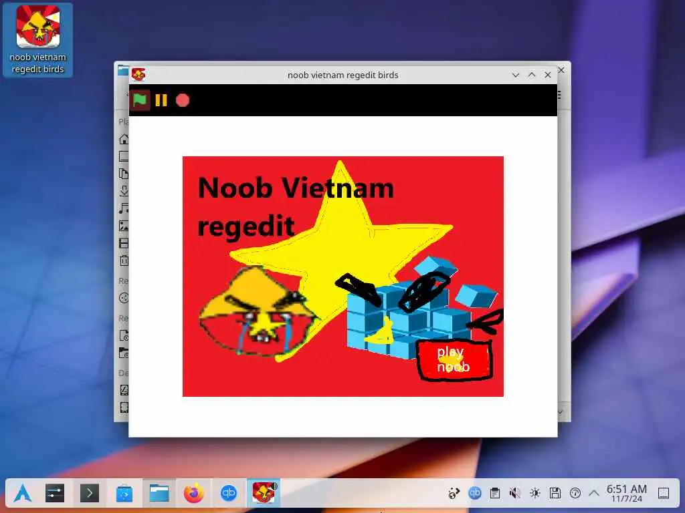
Task: Click the 'play noob' button in the game
Action: [454, 360]
